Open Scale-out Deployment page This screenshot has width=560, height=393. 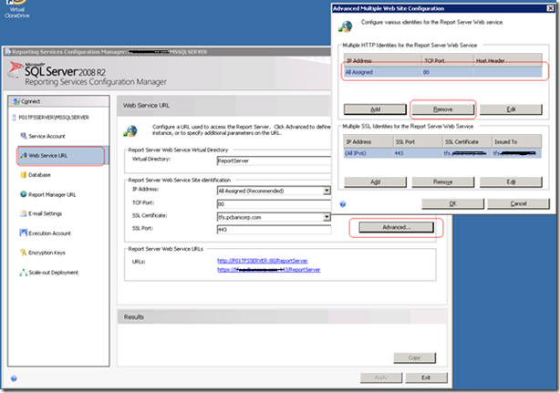pos(53,273)
